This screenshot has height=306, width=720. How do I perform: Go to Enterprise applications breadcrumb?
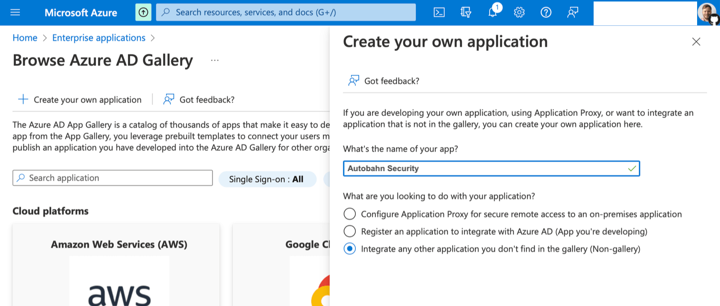coord(99,38)
